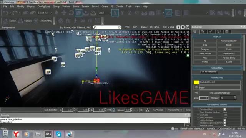Toggle the Z axis constraint
Screen dimensions: 246x138
pos(130,13)
